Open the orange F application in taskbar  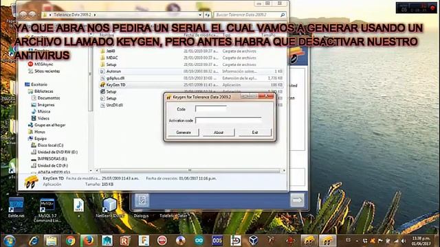144,241
